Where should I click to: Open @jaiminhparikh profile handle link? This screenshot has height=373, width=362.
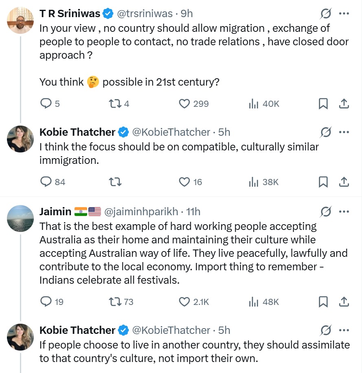[x=141, y=212]
